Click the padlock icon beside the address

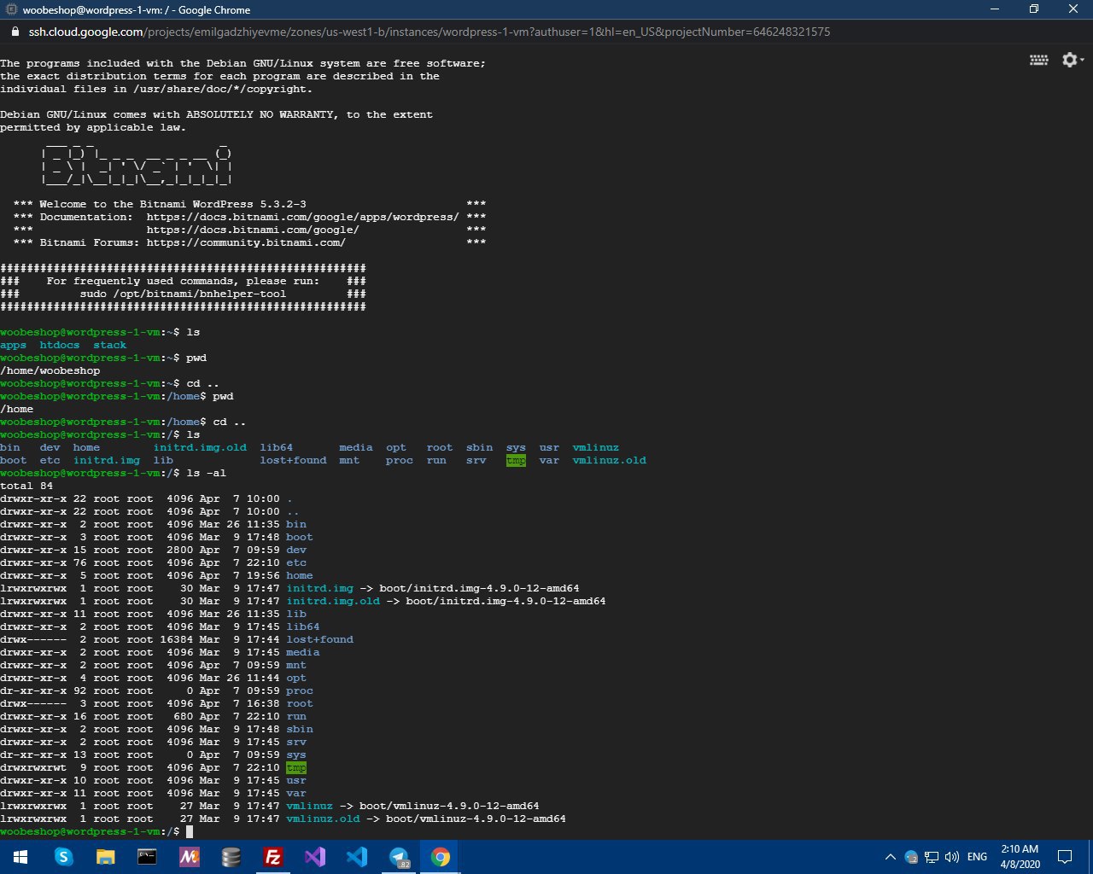coord(14,32)
